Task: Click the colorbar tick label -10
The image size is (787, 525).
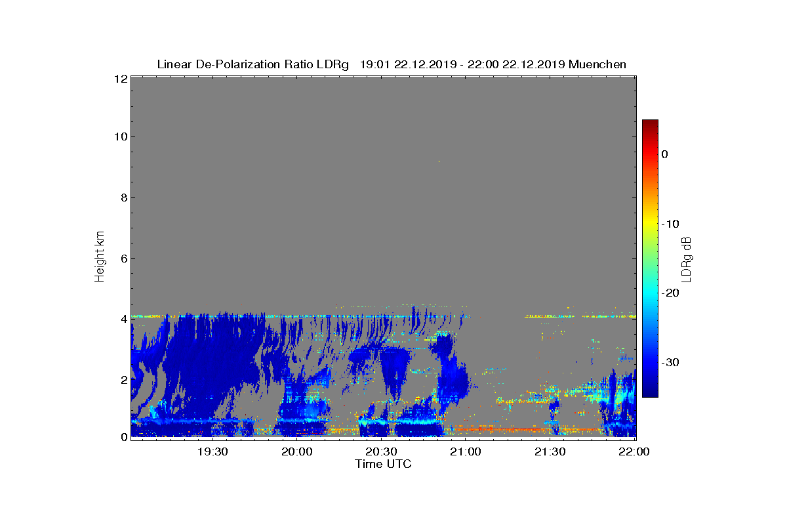Action: pos(670,224)
